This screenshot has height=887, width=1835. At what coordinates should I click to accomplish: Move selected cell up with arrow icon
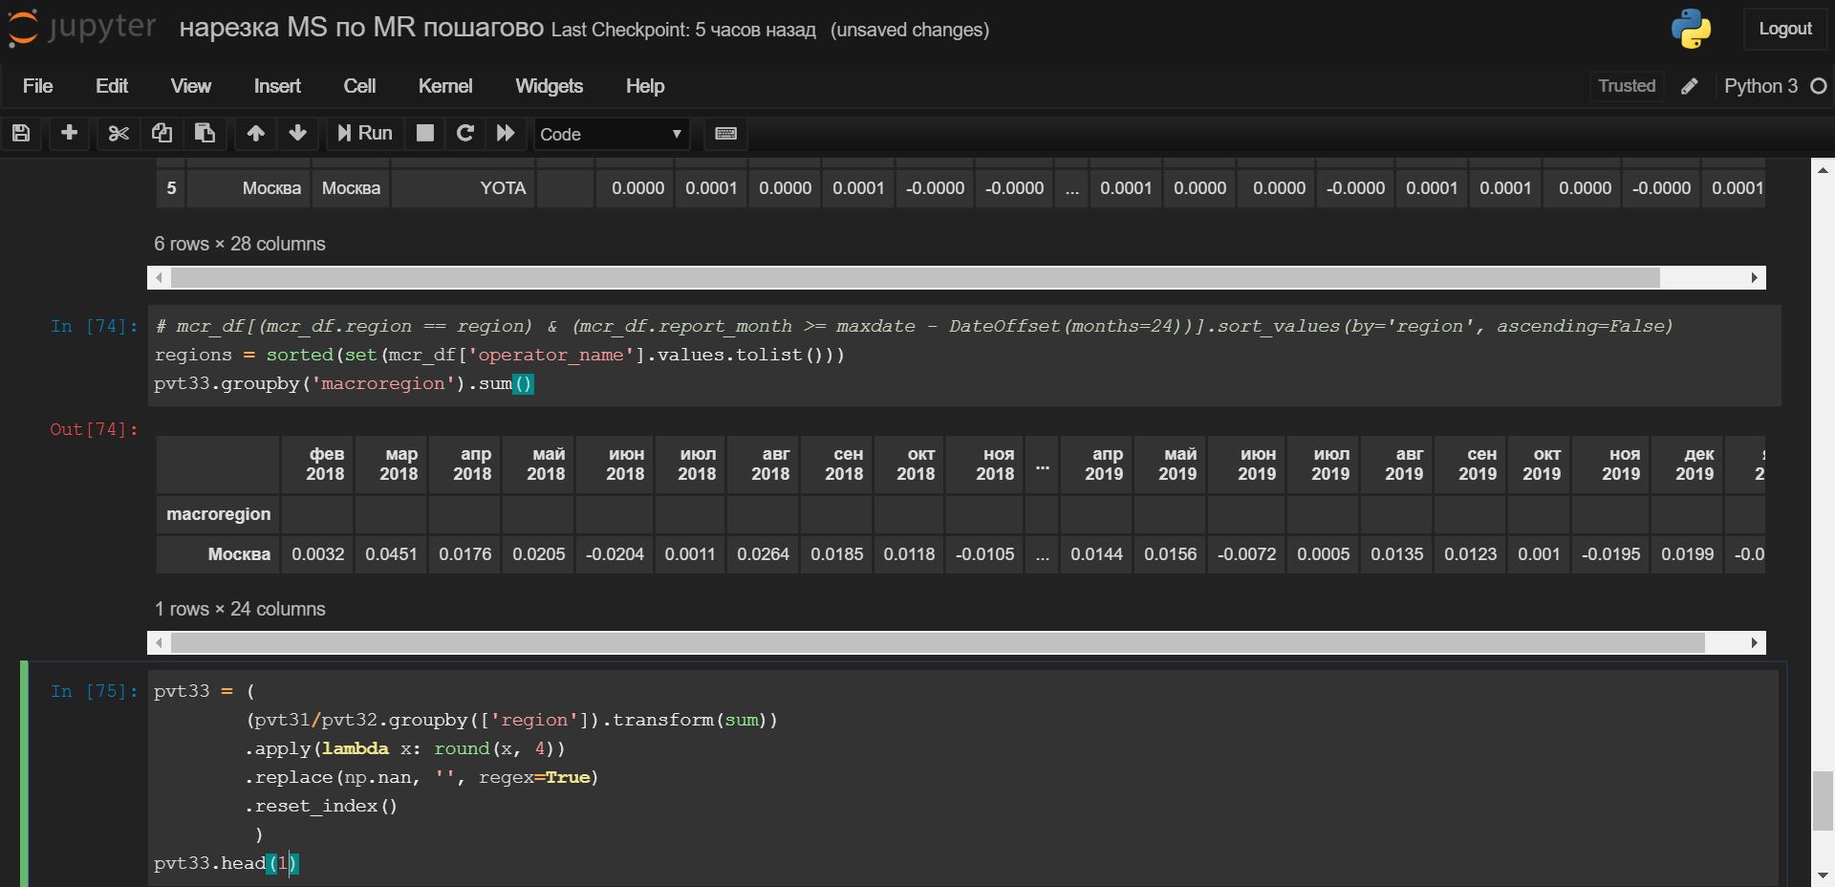(255, 134)
